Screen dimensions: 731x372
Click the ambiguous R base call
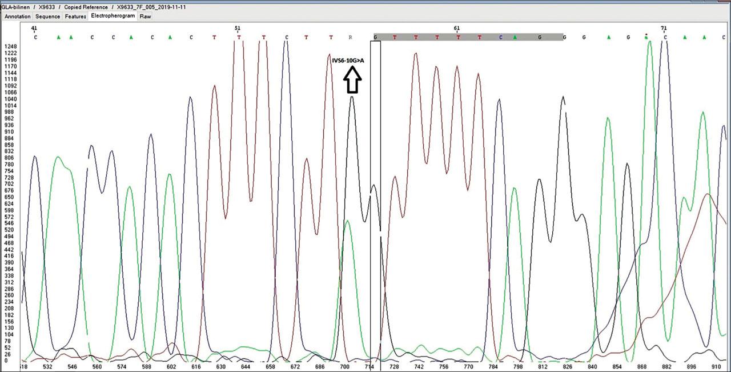tap(351, 38)
